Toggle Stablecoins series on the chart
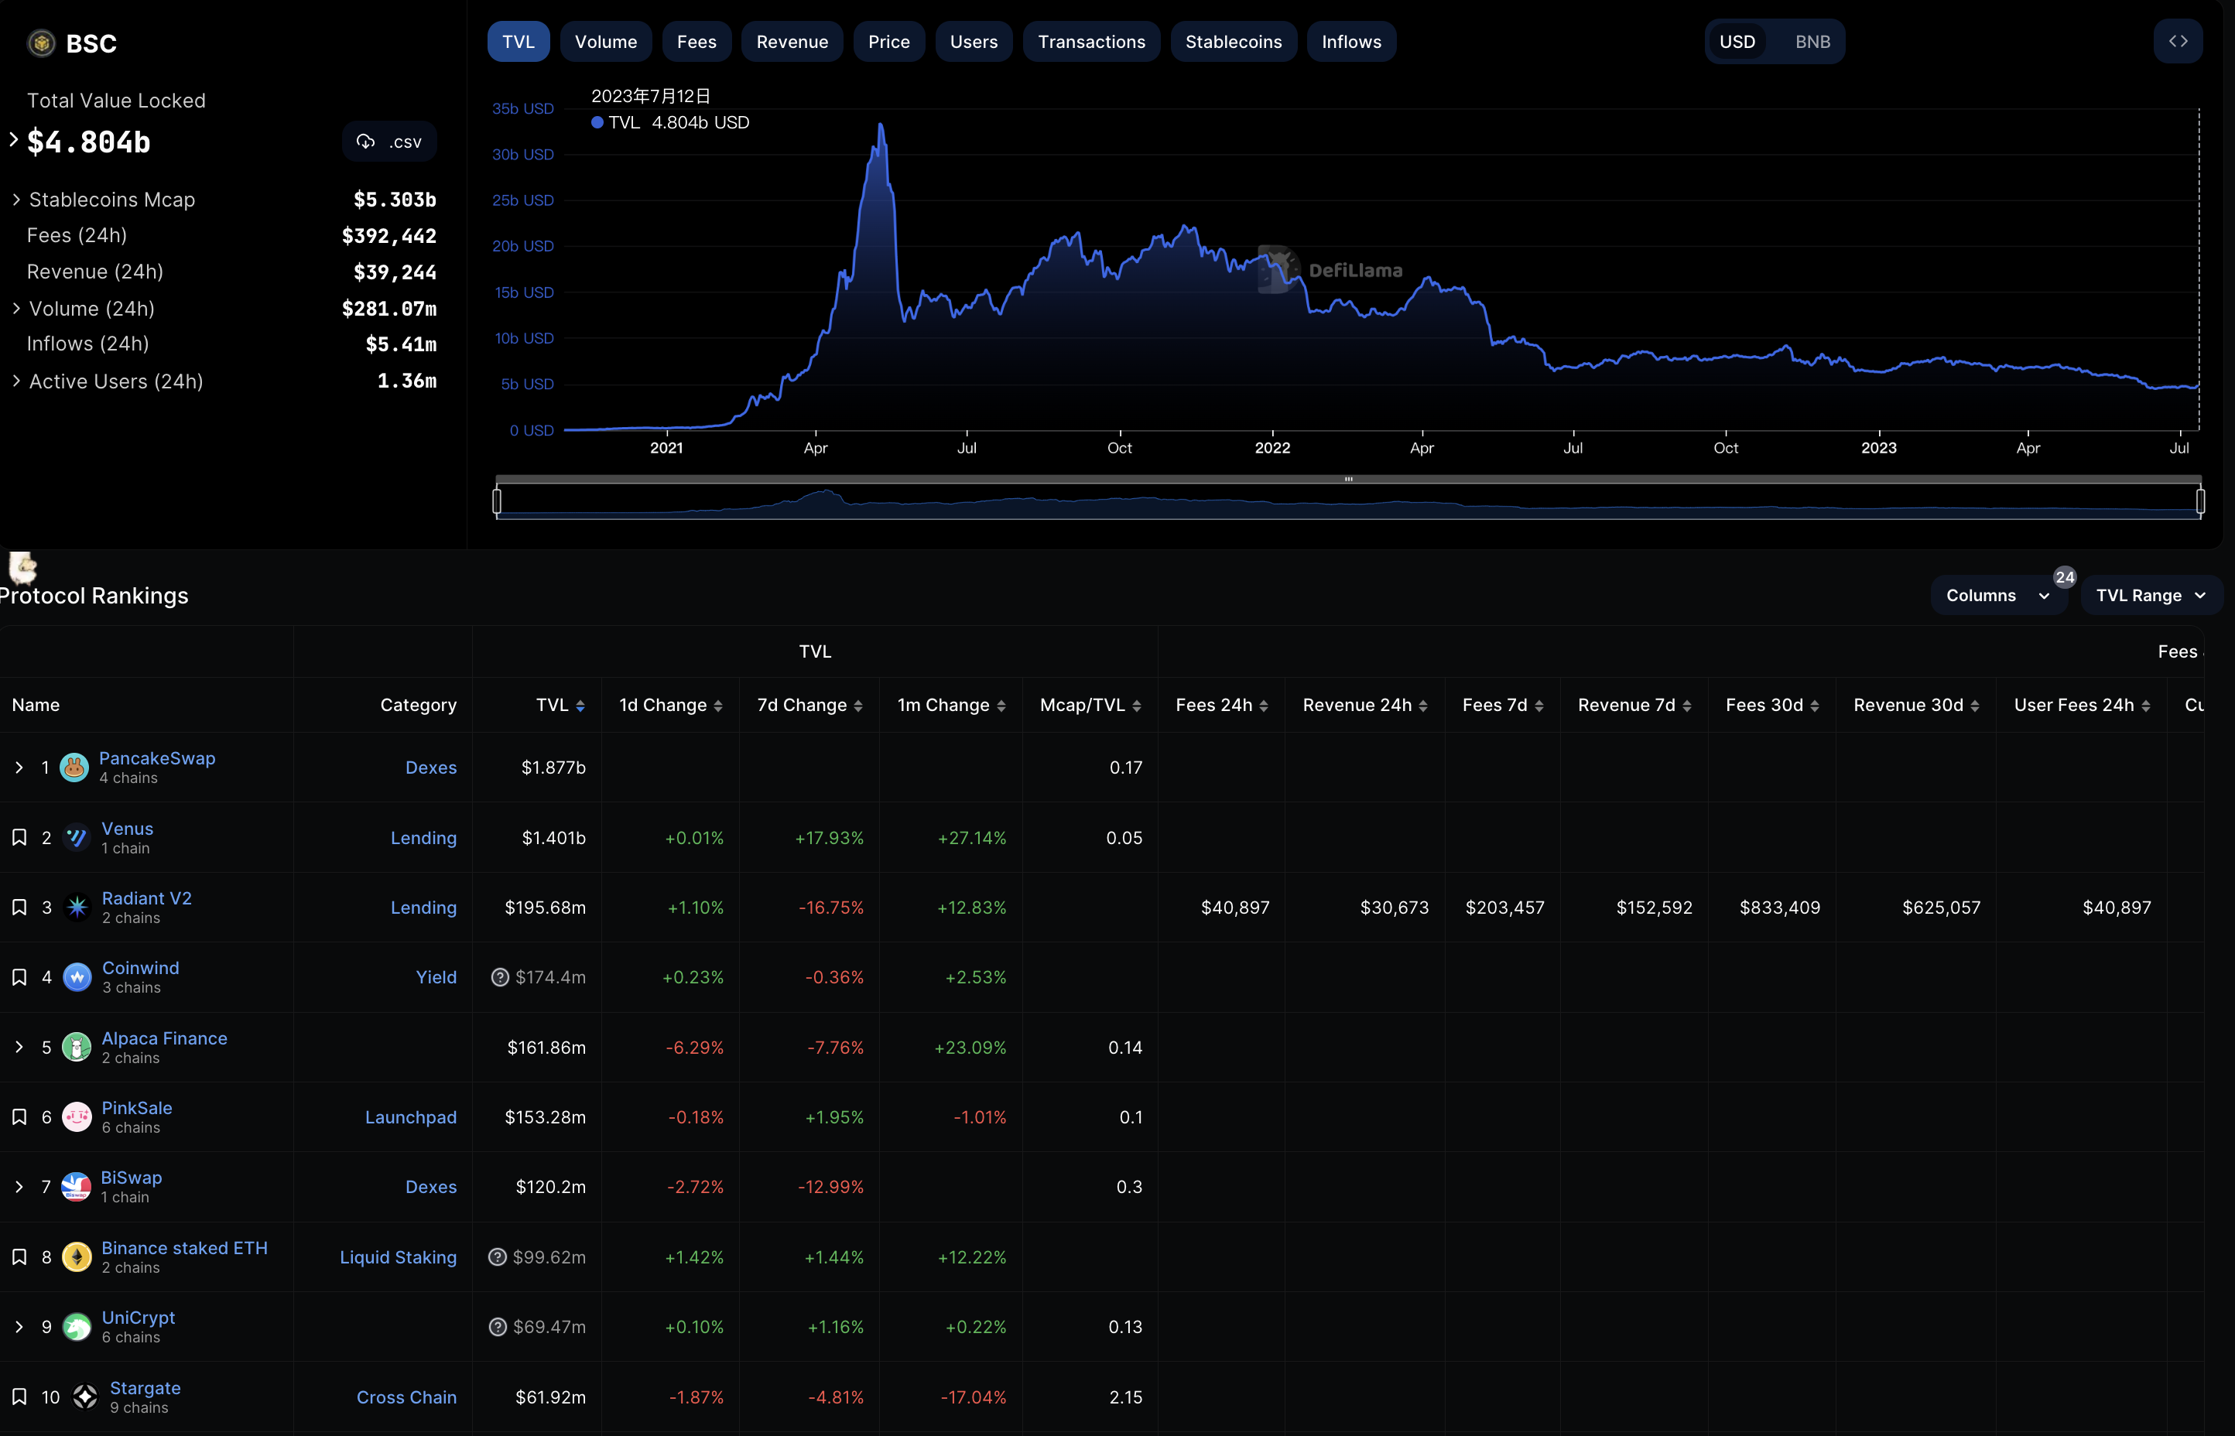The width and height of the screenshot is (2235, 1436). (1233, 42)
